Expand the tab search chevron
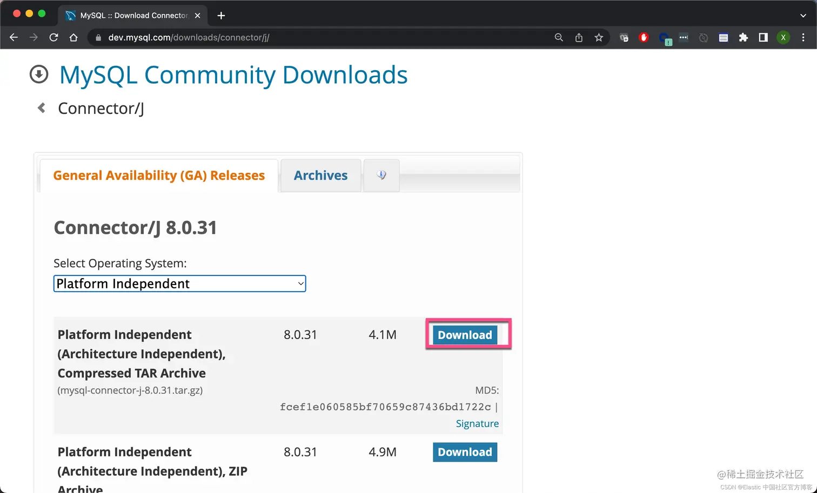Screen dimensions: 817x493 pos(803,16)
